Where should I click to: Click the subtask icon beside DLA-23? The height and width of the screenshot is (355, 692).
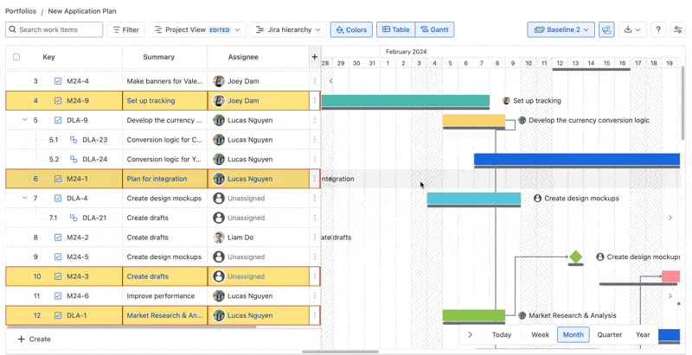click(x=74, y=140)
